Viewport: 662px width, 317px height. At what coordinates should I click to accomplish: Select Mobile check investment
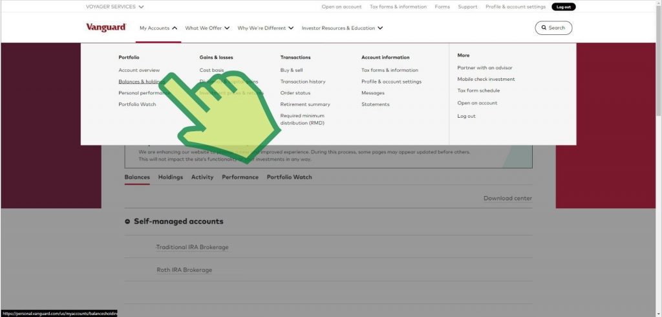486,79
